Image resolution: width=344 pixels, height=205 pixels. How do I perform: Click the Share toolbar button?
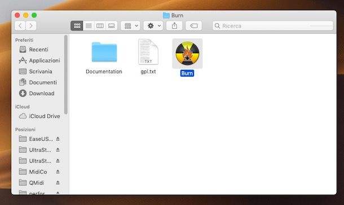[174, 26]
